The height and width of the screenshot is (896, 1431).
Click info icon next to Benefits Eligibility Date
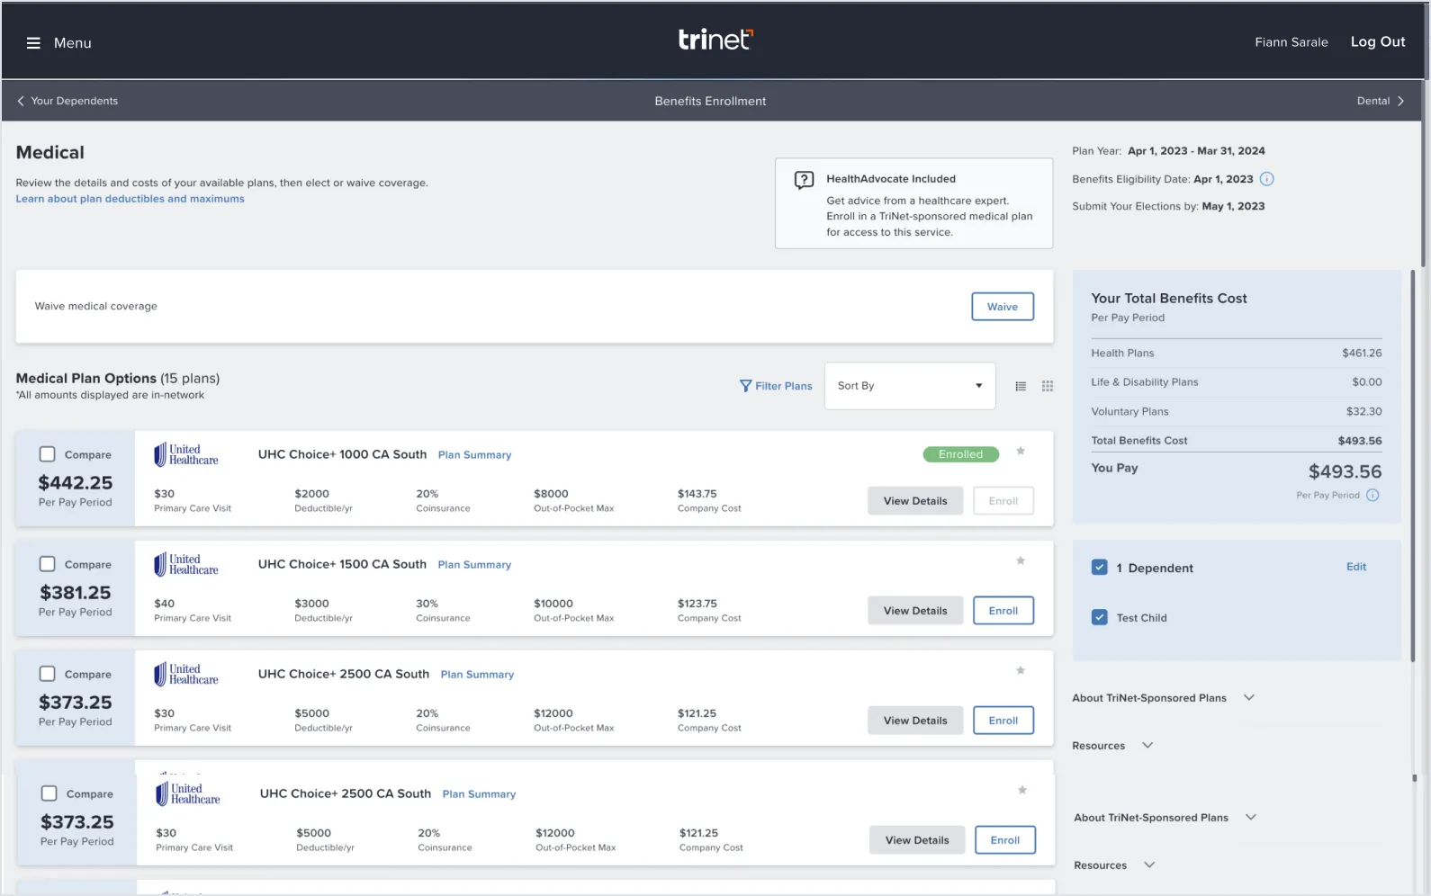point(1266,179)
